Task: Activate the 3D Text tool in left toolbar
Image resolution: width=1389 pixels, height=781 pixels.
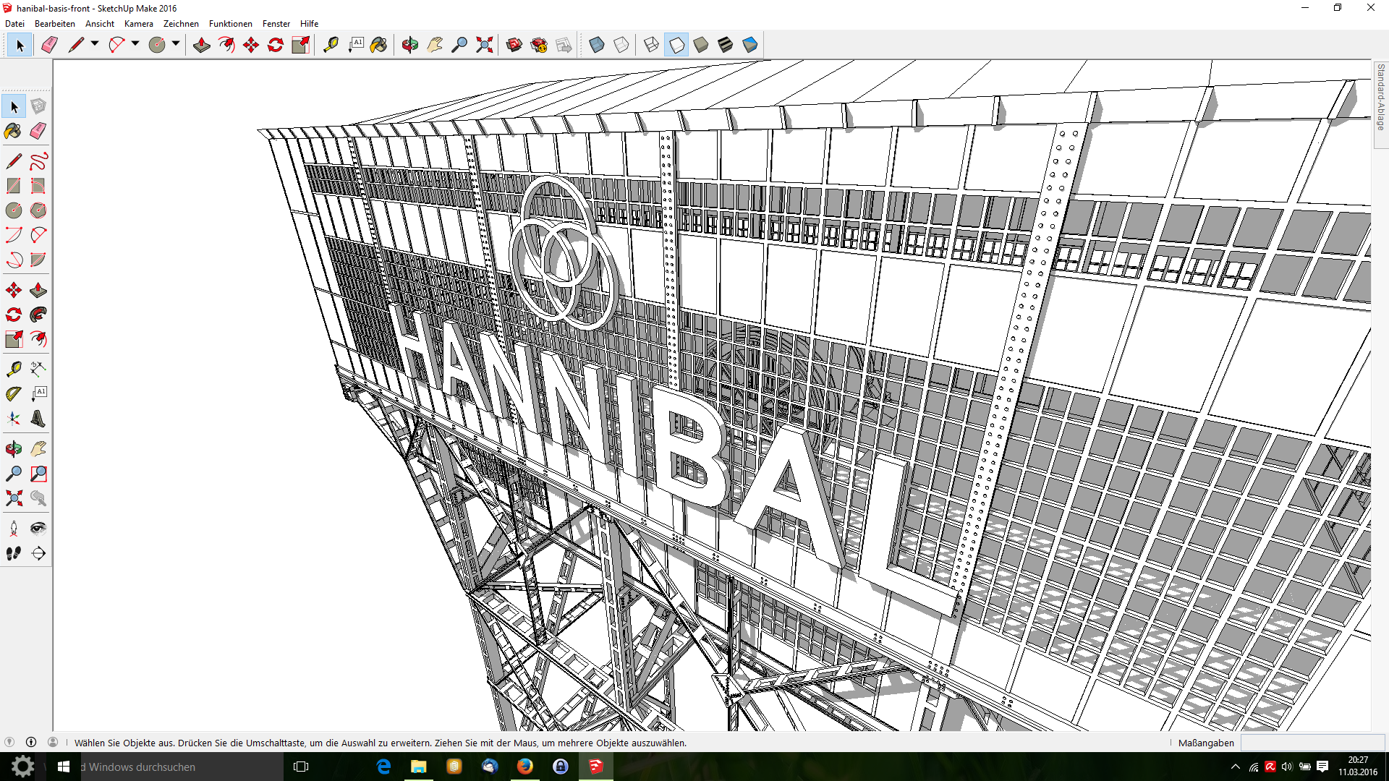Action: point(38,419)
